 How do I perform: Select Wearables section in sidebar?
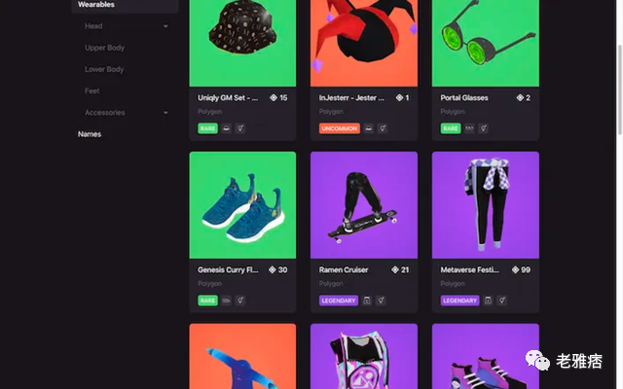98,5
